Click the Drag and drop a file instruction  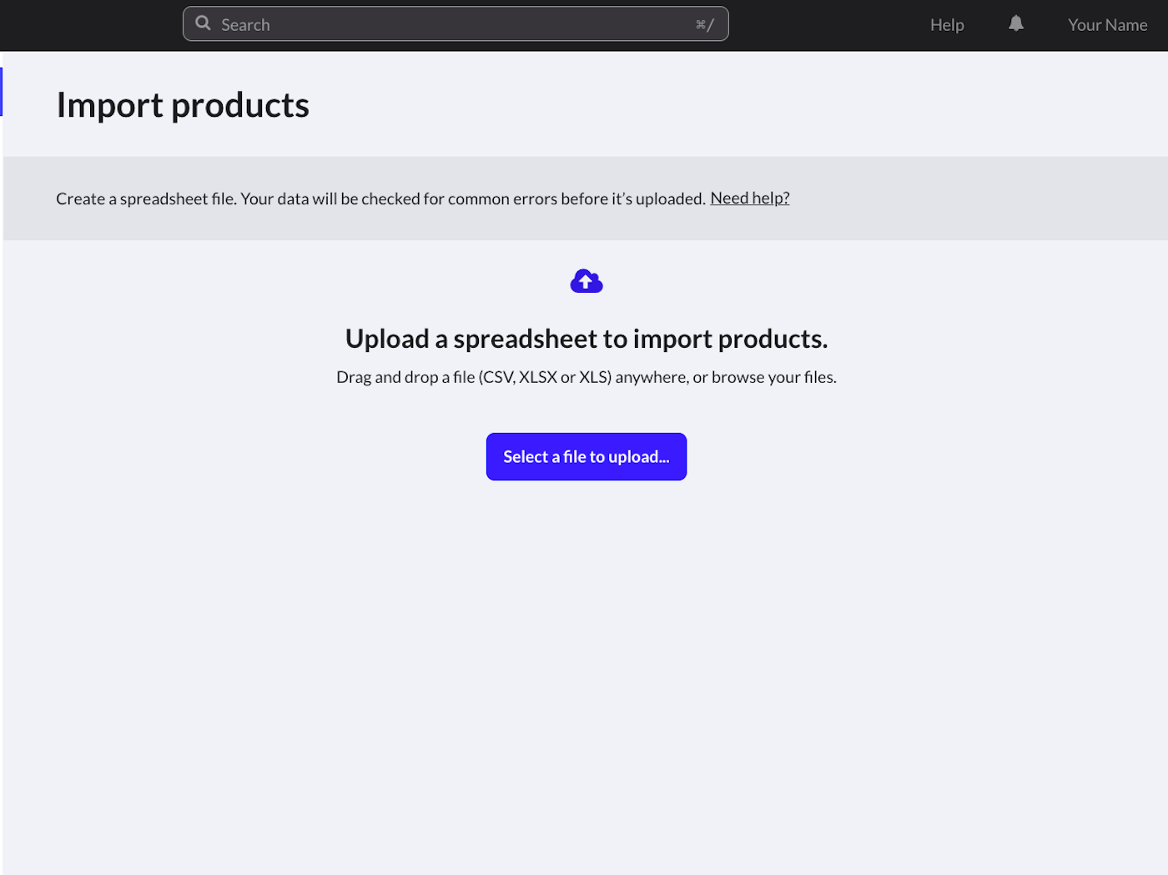click(587, 377)
